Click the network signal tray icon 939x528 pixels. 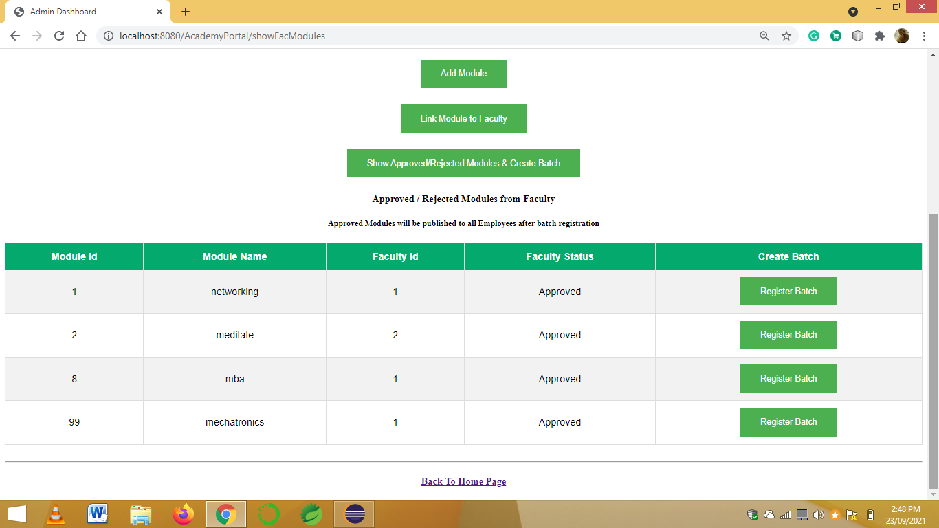click(x=786, y=514)
